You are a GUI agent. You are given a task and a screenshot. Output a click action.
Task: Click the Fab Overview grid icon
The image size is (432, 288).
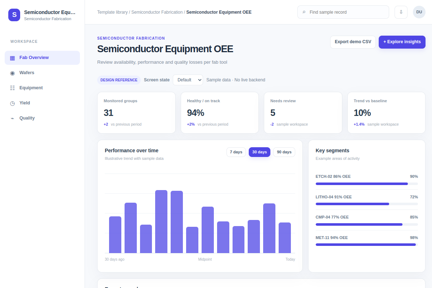click(12, 58)
